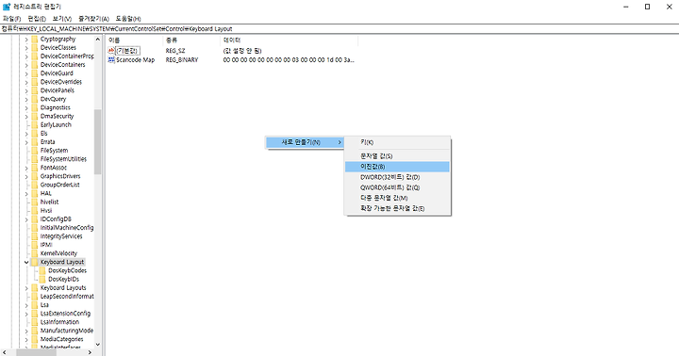Select DWORD(32비트) 값(D) entry

(398, 177)
